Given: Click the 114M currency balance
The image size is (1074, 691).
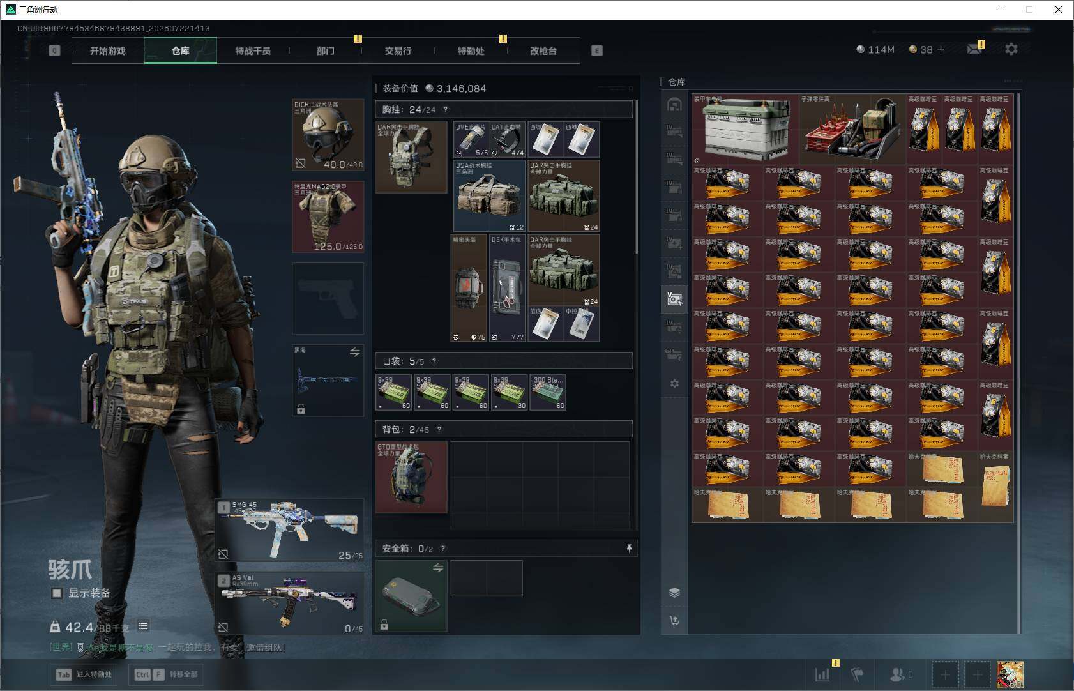Looking at the screenshot, I should pyautogui.click(x=875, y=49).
